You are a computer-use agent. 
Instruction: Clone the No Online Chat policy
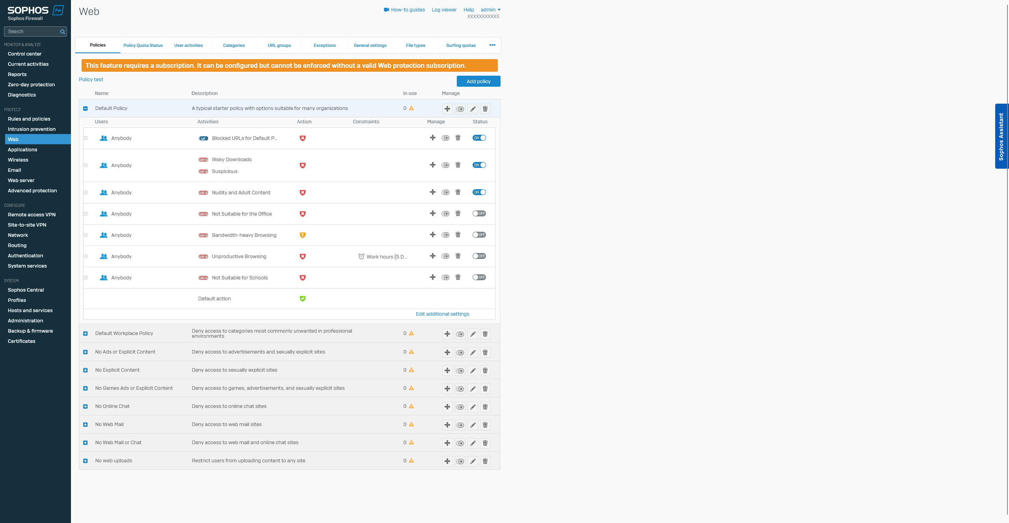pos(460,407)
